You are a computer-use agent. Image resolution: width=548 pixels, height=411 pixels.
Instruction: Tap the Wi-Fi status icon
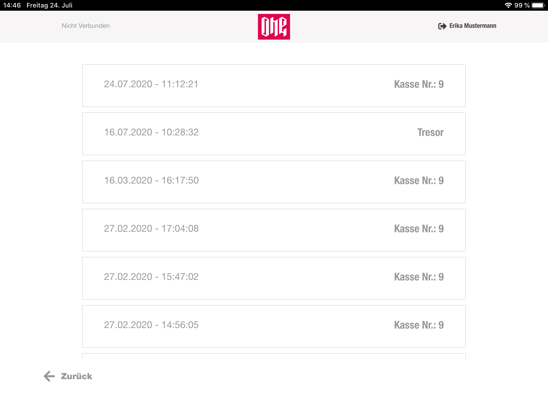tap(508, 5)
